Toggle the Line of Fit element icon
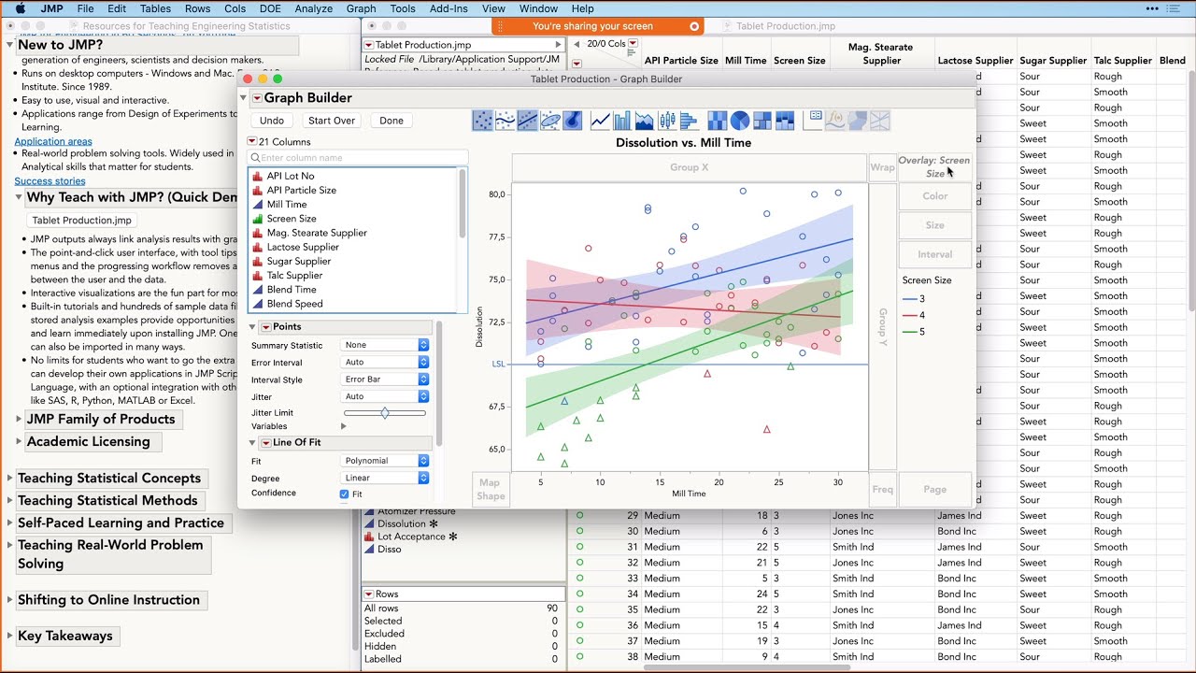 coord(528,121)
